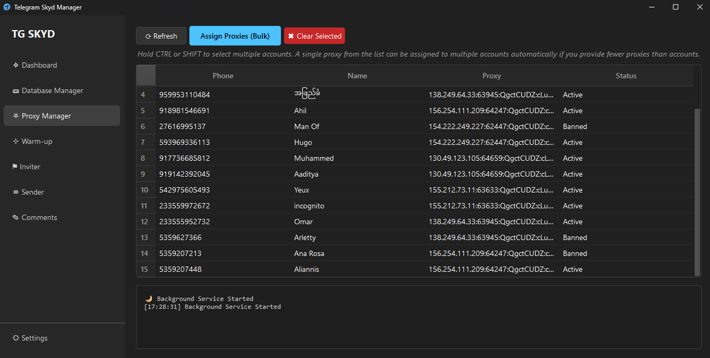The height and width of the screenshot is (358, 710).
Task: Click the Sender envelope icon
Action: point(16,192)
